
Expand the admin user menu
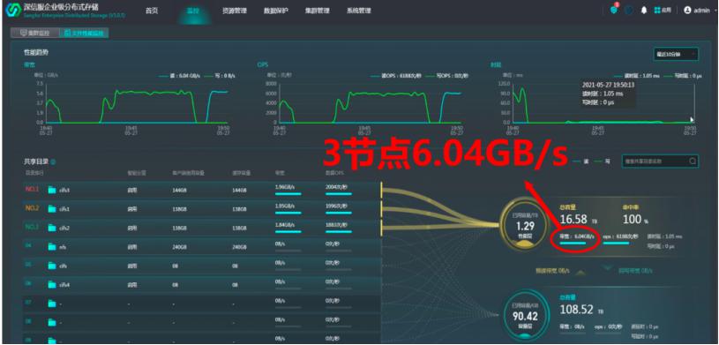pos(696,10)
